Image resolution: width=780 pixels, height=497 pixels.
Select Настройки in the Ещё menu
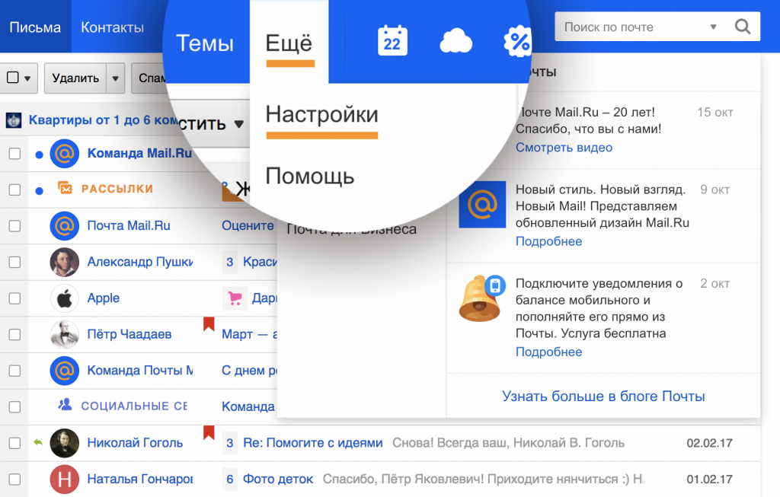pos(321,116)
